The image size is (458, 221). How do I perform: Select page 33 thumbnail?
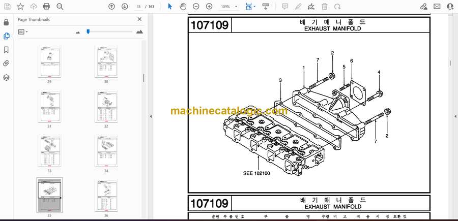pos(49,151)
